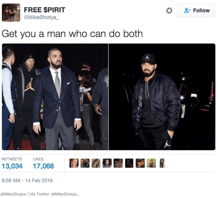Screen dimensions: 218x198
Task: Open the eighth liker avatar with green background
Action: (151, 163)
